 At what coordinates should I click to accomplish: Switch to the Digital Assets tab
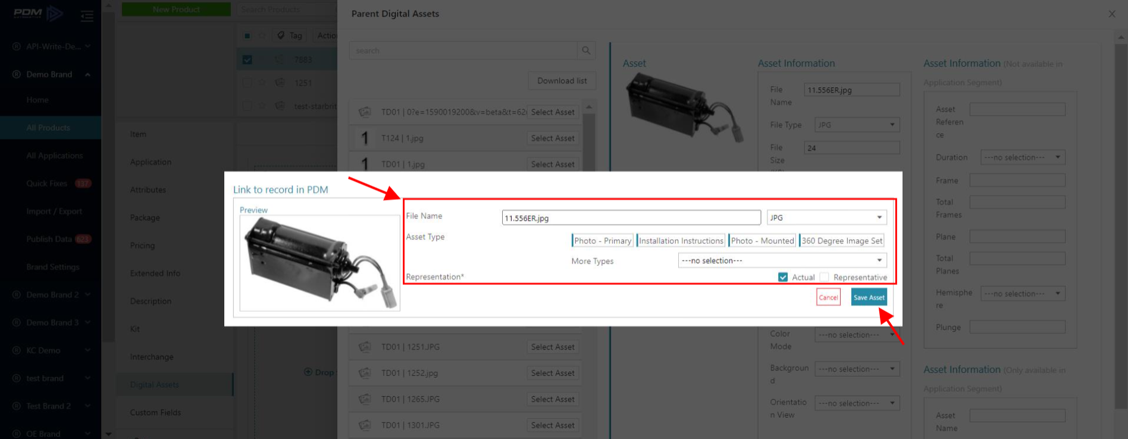point(174,385)
